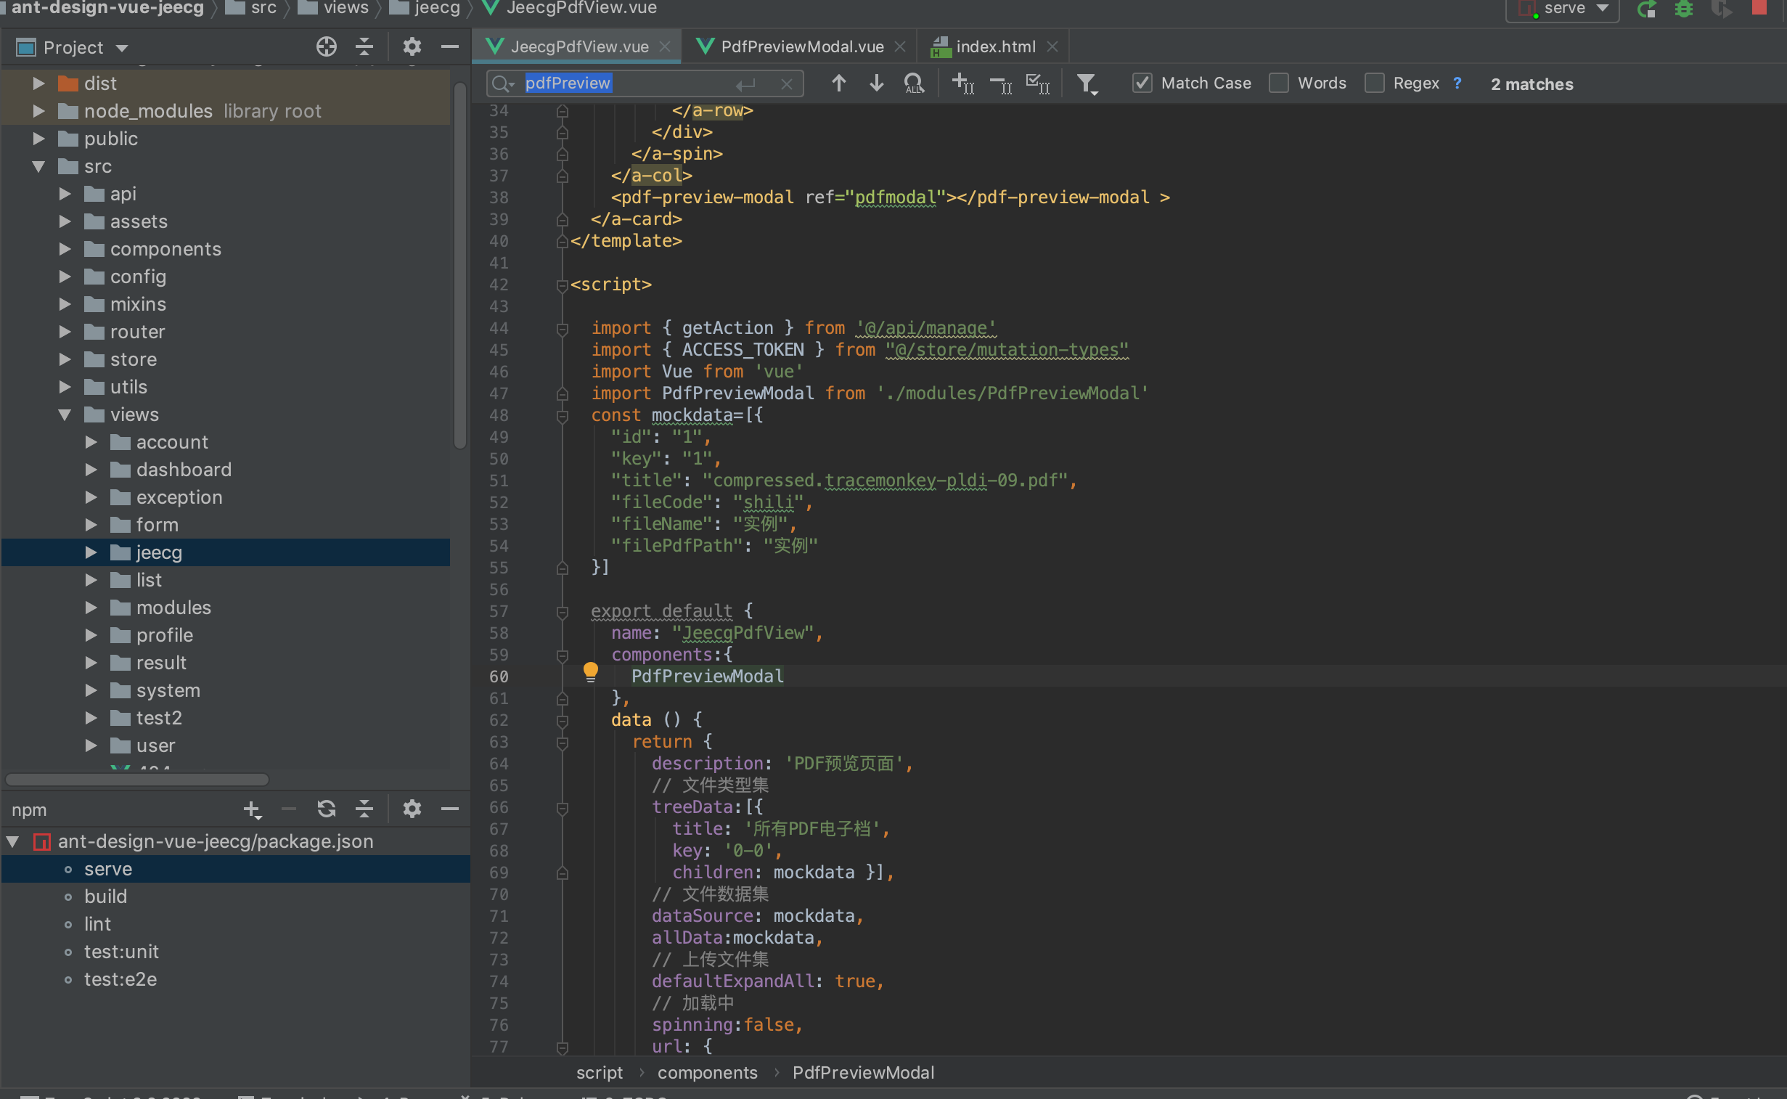1787x1099 pixels.
Task: Open the filter search results menu
Action: pos(1087,83)
